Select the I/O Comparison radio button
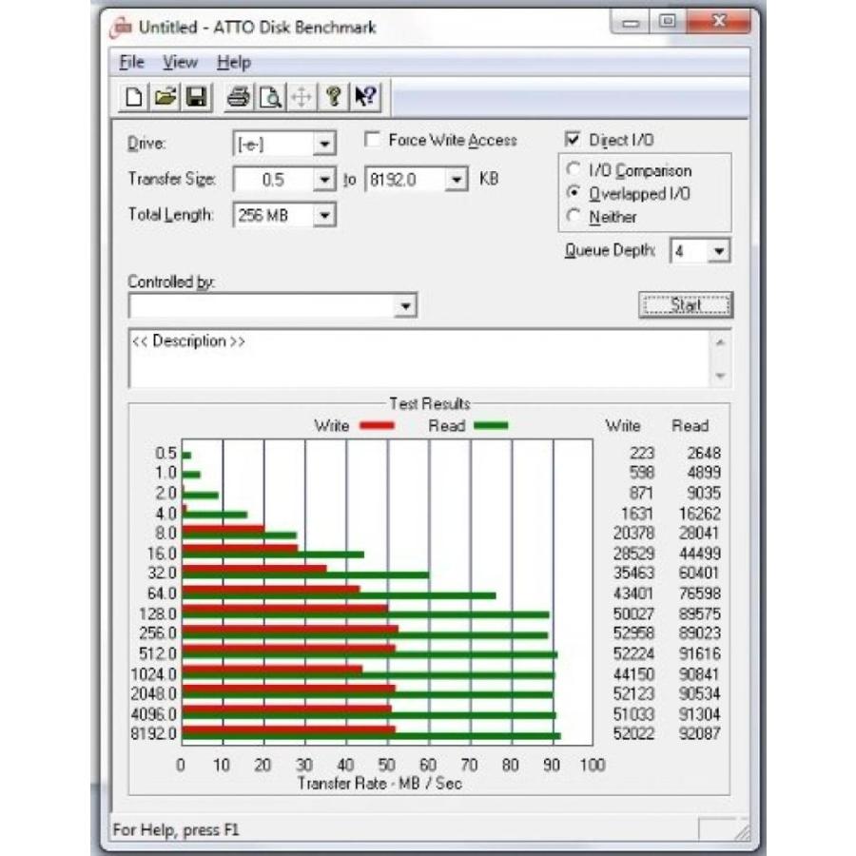 (573, 169)
